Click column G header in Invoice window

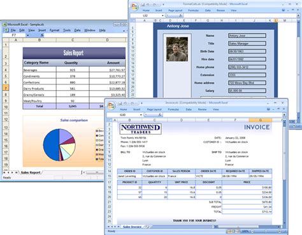click(x=261, y=120)
